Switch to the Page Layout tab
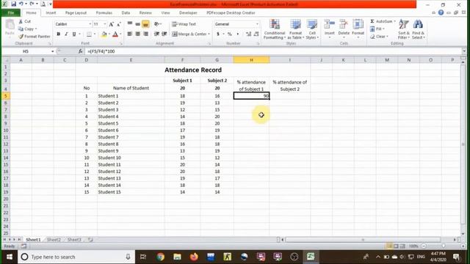The image size is (470, 264). pyautogui.click(x=76, y=13)
